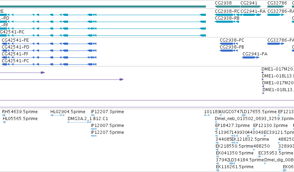The width and height of the screenshot is (294, 172).
Task: Click EST label EC35953.5prime
Action: (x=276, y=153)
